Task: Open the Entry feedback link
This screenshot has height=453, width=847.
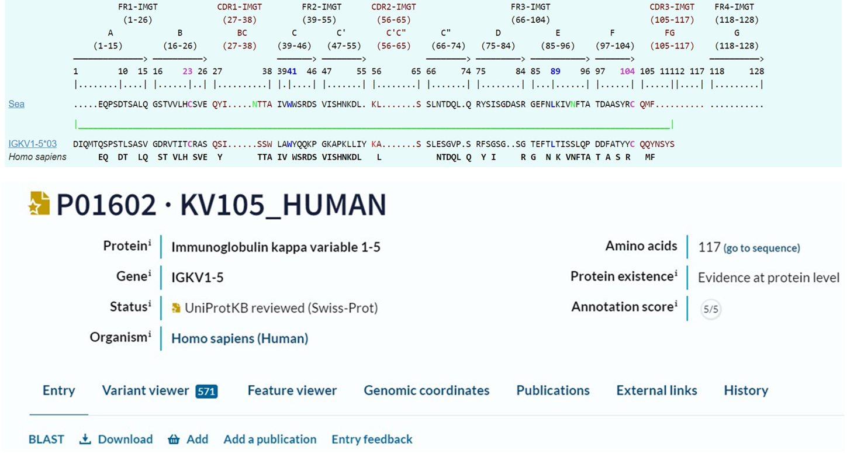Action: point(372,440)
